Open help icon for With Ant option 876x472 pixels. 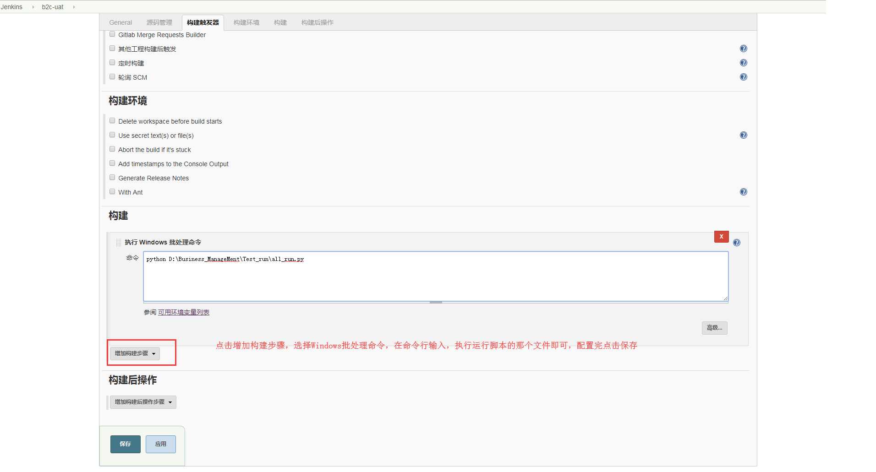(743, 192)
